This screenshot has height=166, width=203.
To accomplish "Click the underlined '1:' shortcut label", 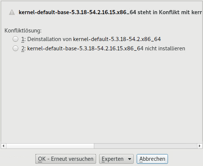I will [x=23, y=39].
